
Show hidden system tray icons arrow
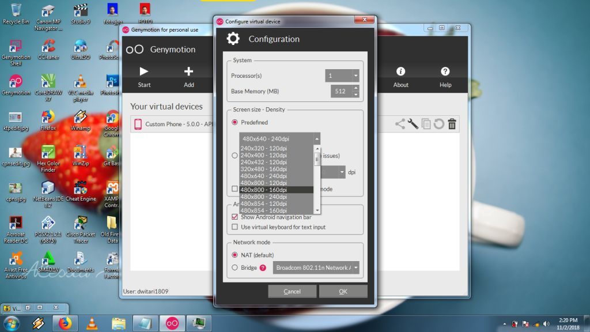tap(505, 324)
